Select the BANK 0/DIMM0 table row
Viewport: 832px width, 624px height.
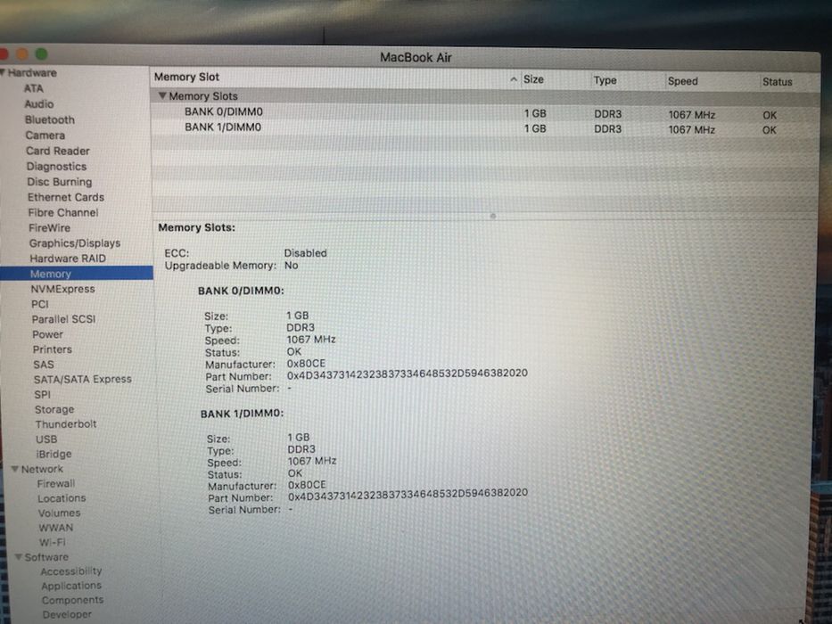coord(485,113)
